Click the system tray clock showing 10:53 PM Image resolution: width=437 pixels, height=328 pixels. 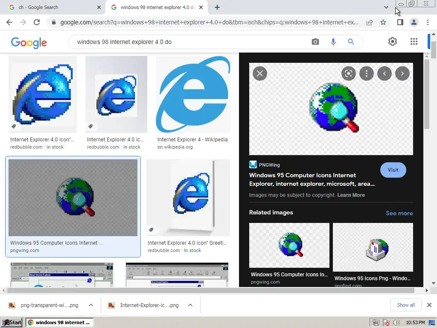(x=415, y=323)
